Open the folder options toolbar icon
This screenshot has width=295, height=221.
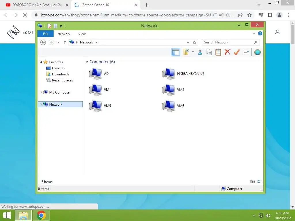click(186, 52)
